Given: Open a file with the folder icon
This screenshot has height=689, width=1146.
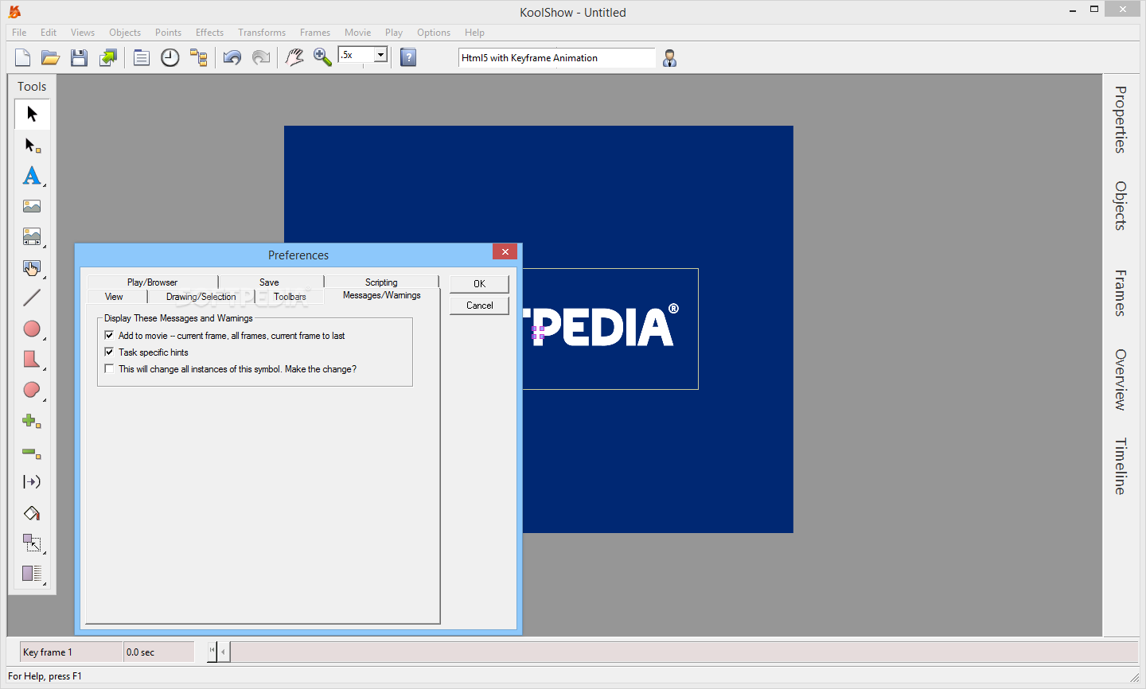Looking at the screenshot, I should pos(51,57).
